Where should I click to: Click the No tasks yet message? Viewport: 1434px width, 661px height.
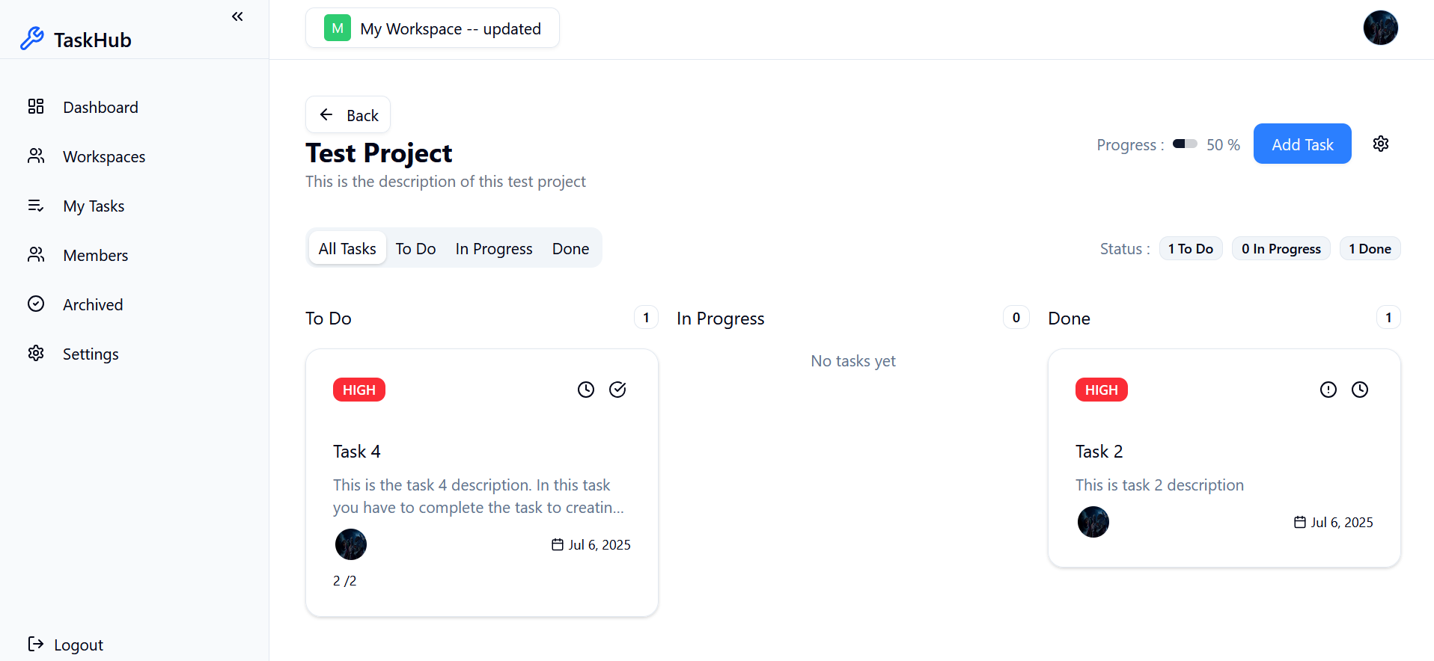[x=853, y=361]
